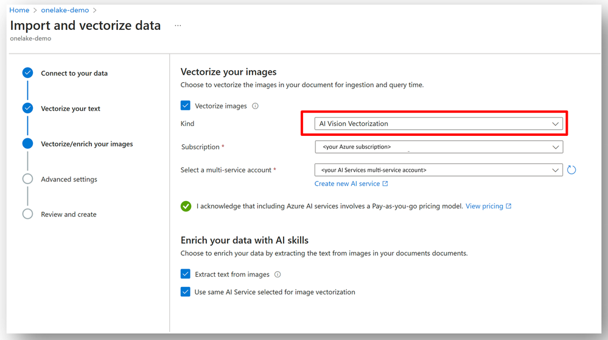This screenshot has width=608, height=340.
Task: Uncheck the Vectorize images checkbox
Action: coord(186,105)
